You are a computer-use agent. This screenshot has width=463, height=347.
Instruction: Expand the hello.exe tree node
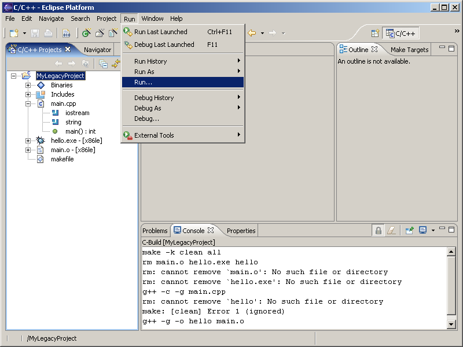click(x=28, y=141)
